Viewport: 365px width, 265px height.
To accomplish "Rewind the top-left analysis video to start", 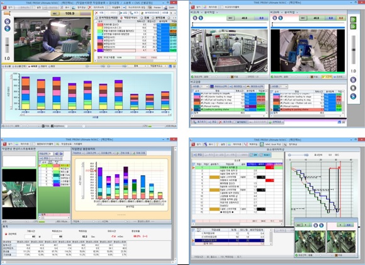I will coord(8,21).
